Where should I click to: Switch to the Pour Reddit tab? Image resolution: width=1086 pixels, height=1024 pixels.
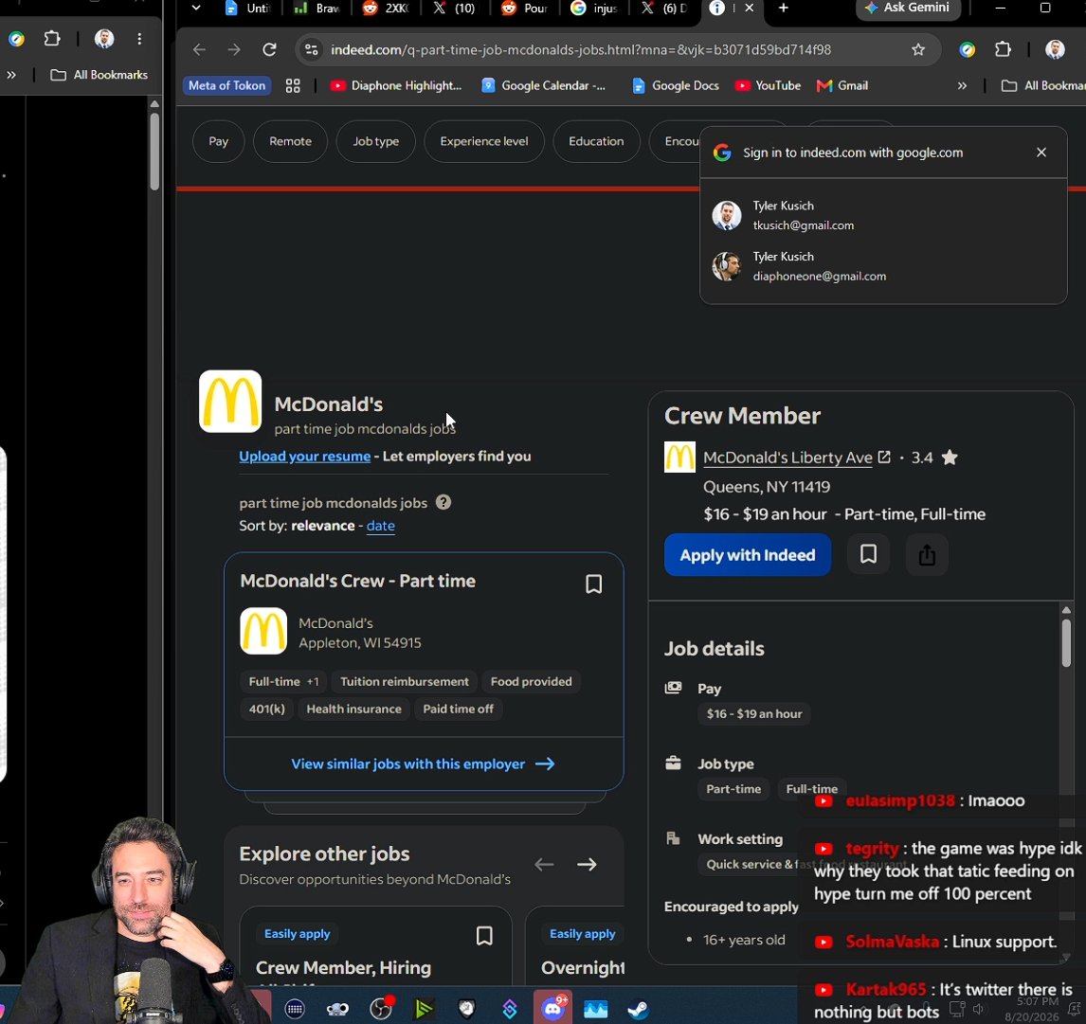tap(525, 9)
